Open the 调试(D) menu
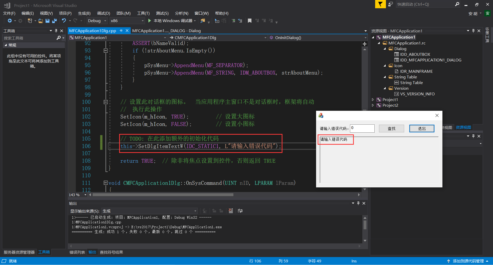The image size is (493, 265). tap(103, 13)
